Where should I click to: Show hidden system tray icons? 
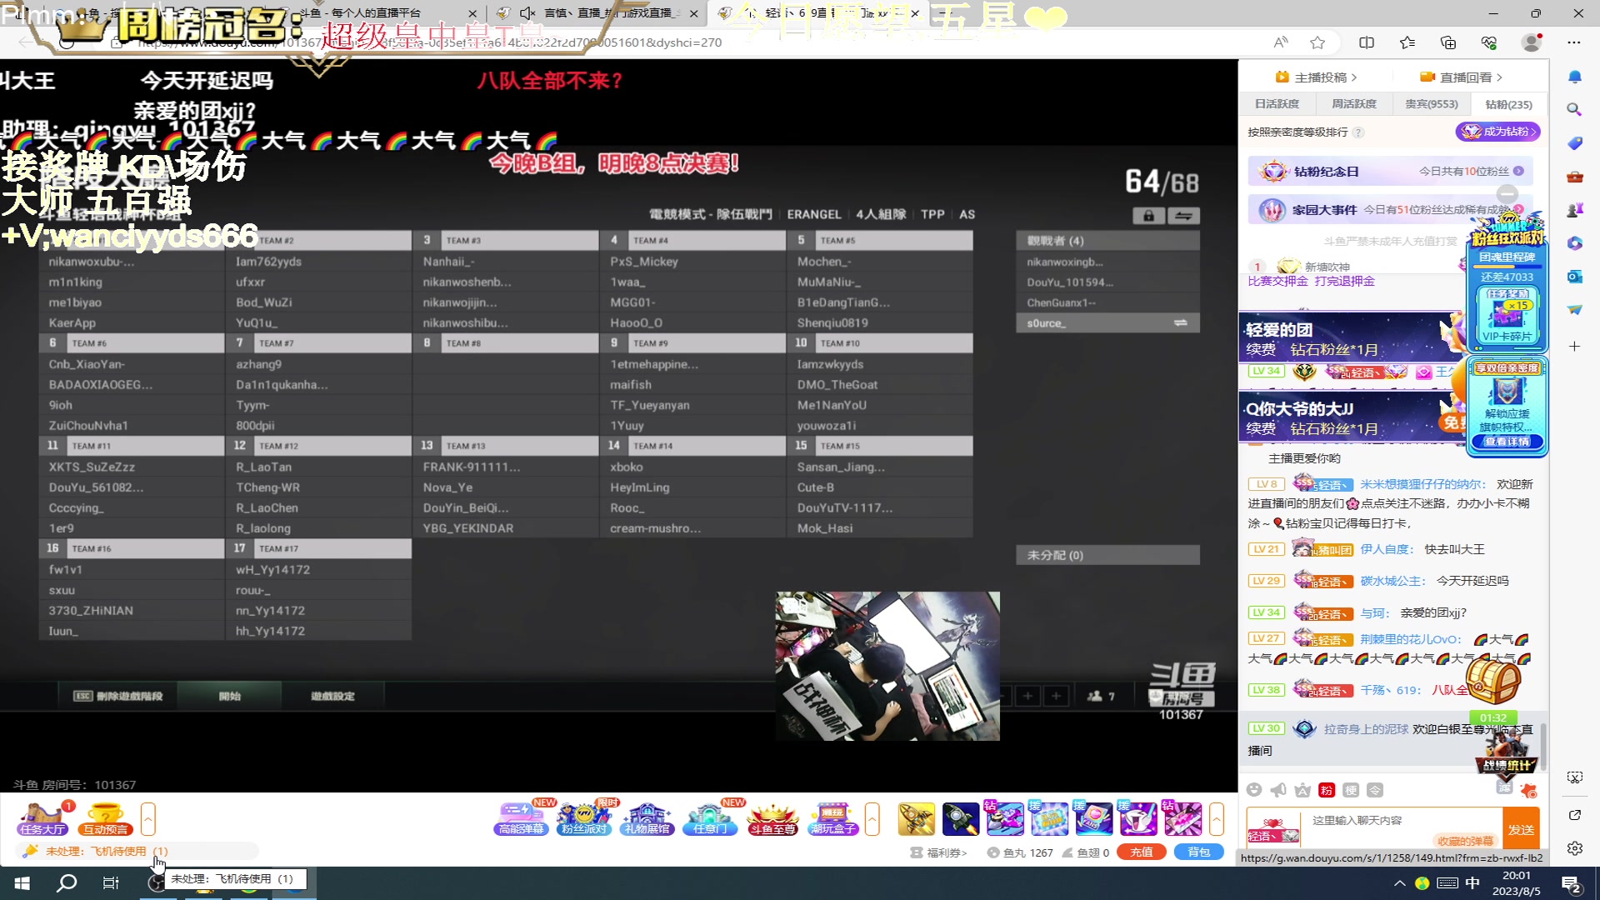pos(1398,883)
